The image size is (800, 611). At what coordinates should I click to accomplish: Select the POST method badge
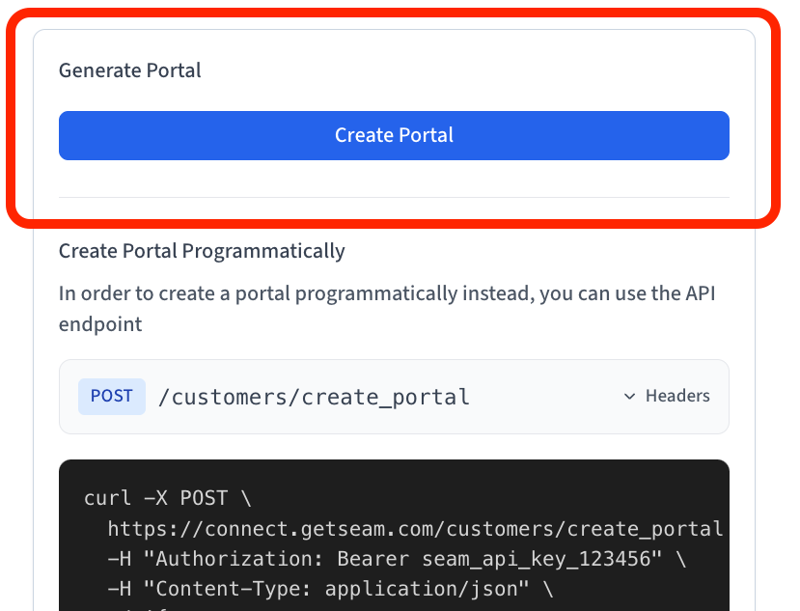112,396
